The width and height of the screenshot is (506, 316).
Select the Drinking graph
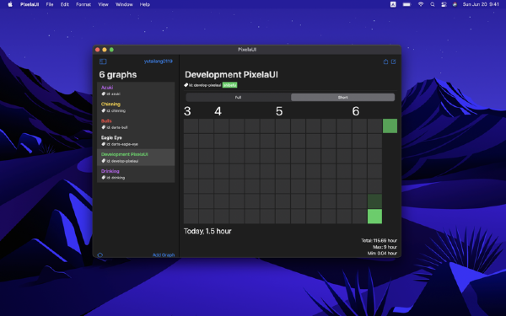[x=136, y=174]
